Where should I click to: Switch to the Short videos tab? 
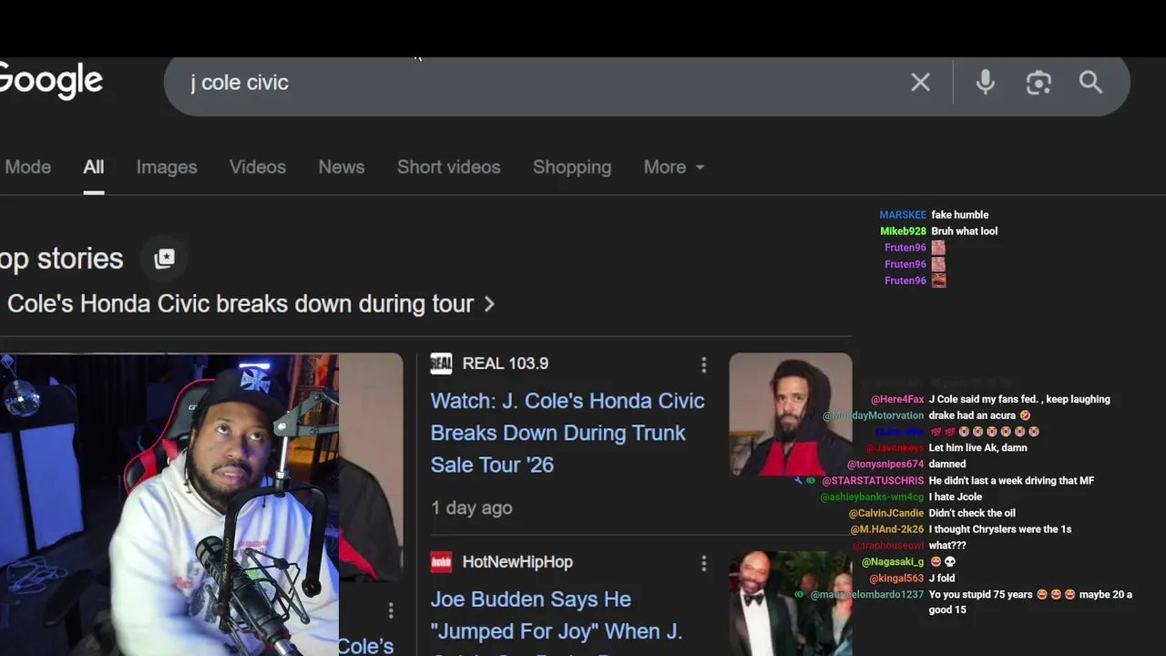coord(449,167)
